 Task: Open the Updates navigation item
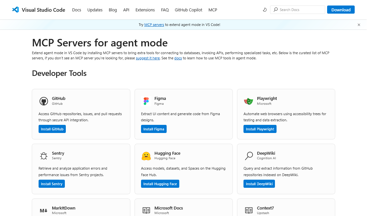click(x=95, y=10)
